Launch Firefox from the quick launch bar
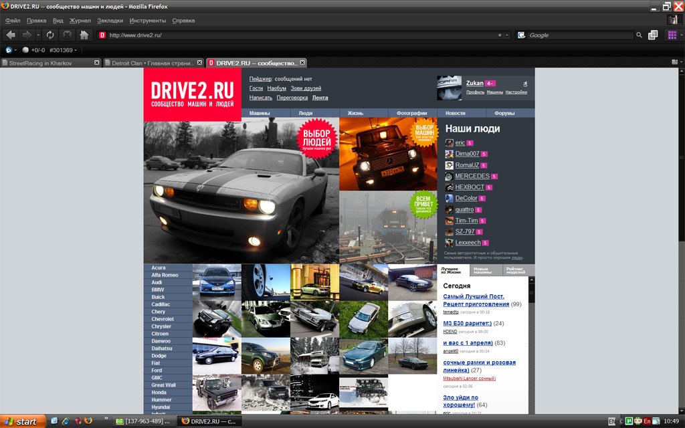The height and width of the screenshot is (428, 685). (88, 421)
